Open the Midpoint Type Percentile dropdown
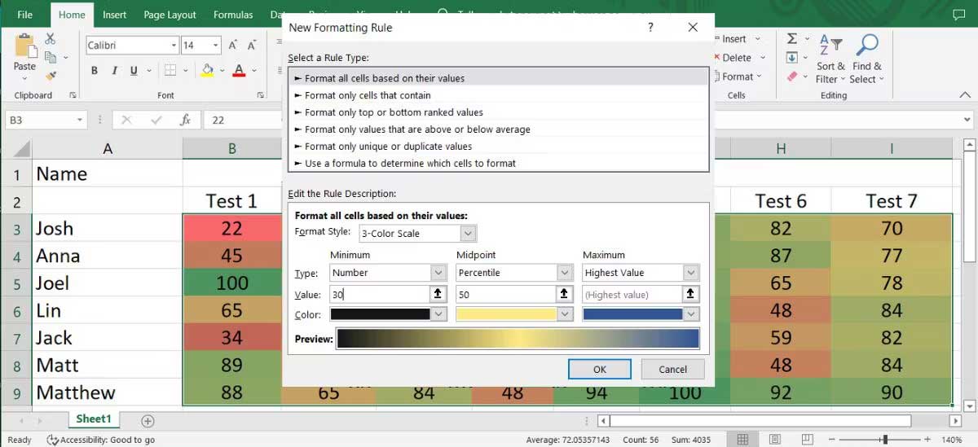Screen dimensions: 978x447 (564, 273)
